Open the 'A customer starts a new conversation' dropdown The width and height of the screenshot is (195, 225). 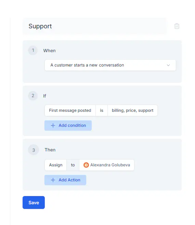[x=110, y=65]
